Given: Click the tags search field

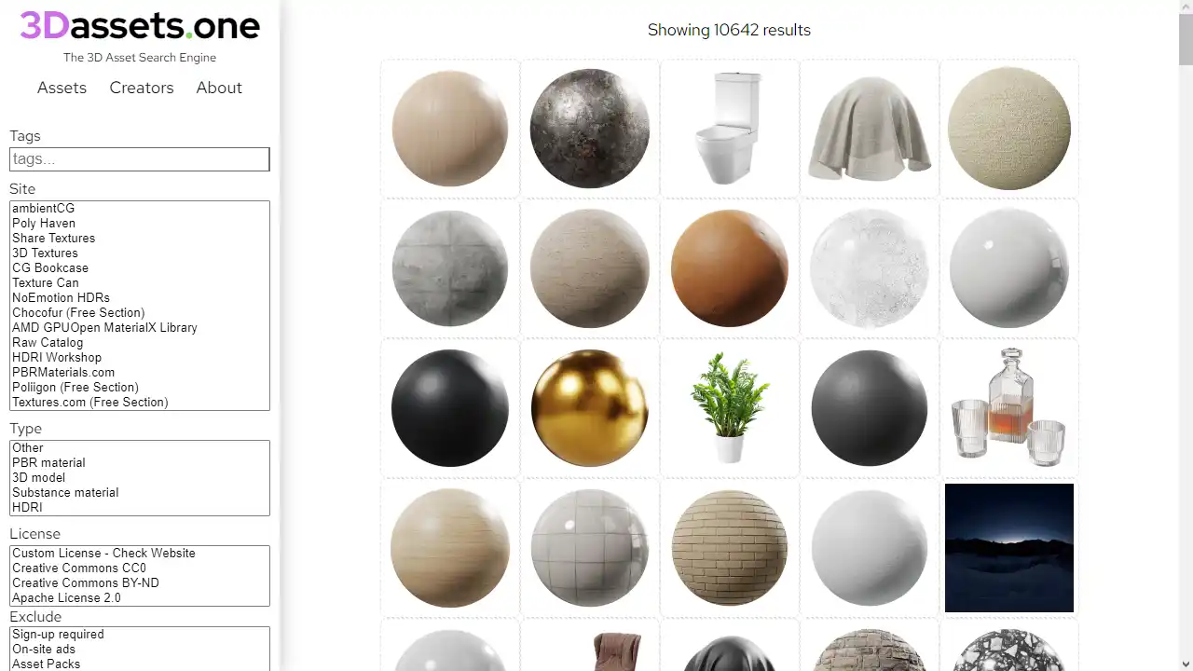Looking at the screenshot, I should pos(139,158).
